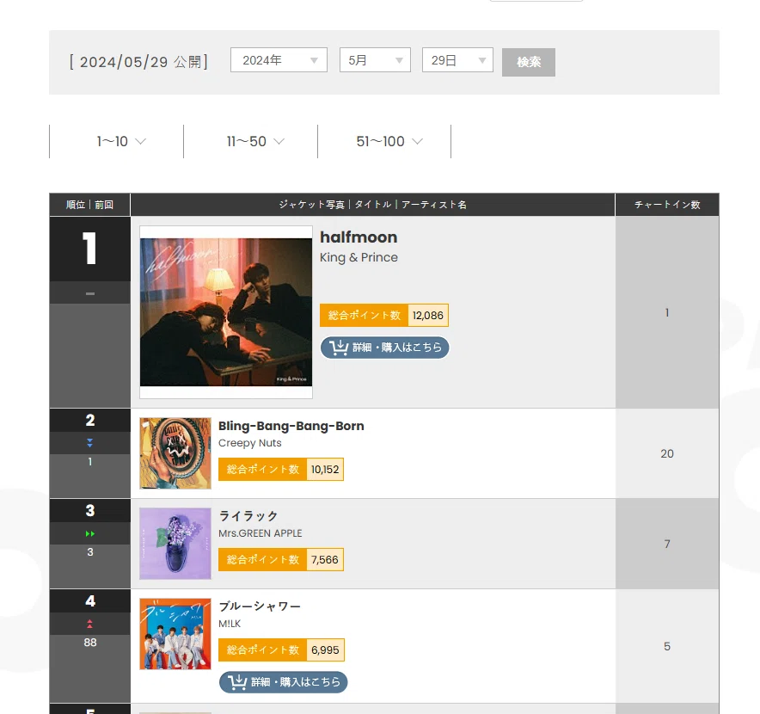
Task: Click the ブルーシャワー jacket thumbnail
Action: point(175,633)
